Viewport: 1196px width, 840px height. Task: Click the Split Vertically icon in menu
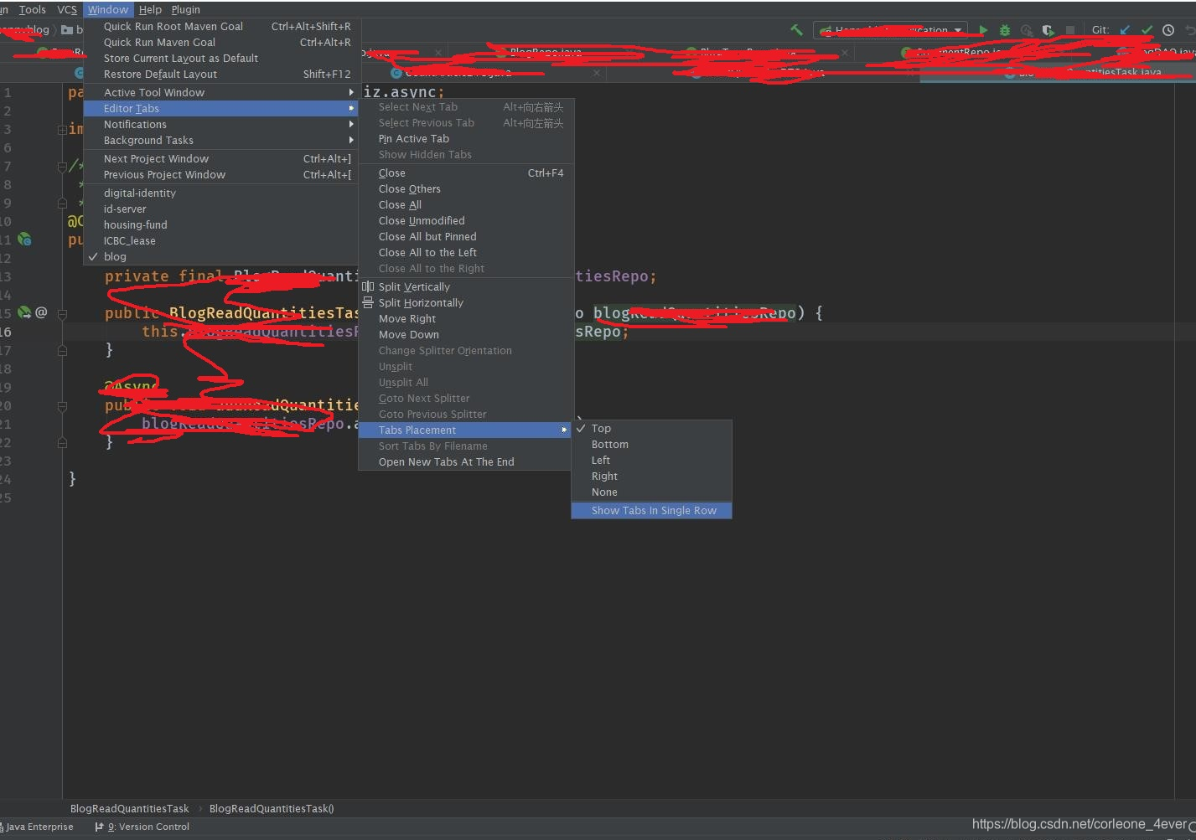pos(368,286)
